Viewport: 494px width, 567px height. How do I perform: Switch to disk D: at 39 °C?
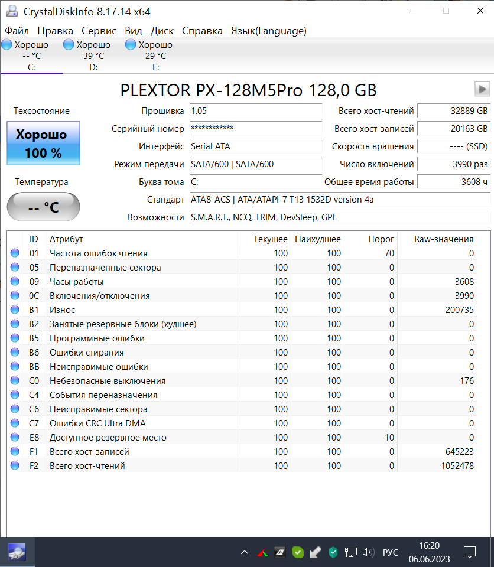click(x=93, y=56)
